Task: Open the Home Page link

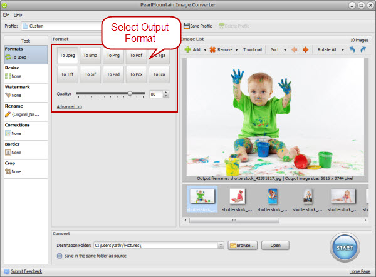Action: [x=360, y=271]
